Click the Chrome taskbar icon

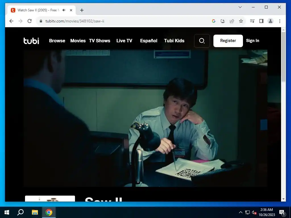click(49, 212)
